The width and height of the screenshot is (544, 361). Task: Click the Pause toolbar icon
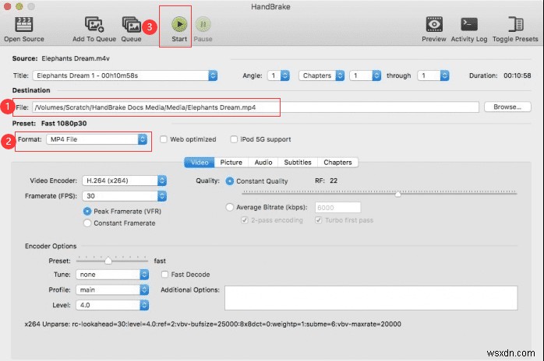pyautogui.click(x=203, y=24)
